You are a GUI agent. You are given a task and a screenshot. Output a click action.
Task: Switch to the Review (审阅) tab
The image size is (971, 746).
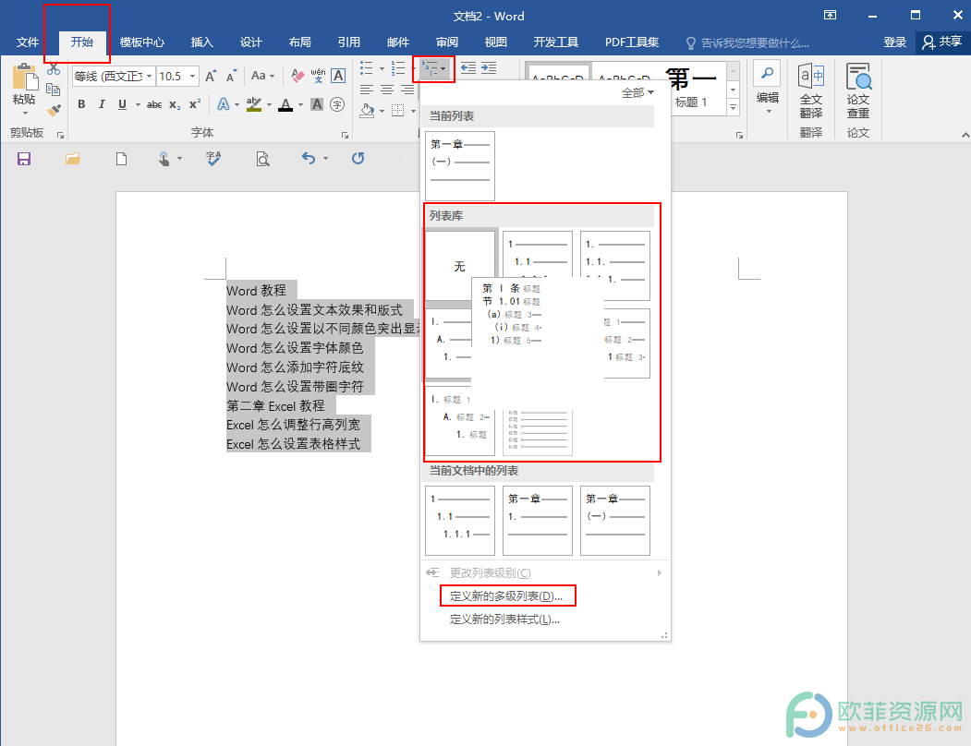coord(447,42)
